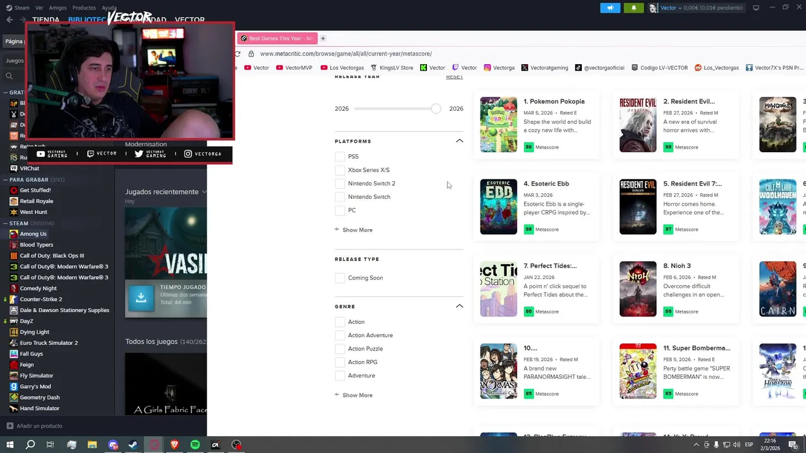This screenshot has width=806, height=453.
Task: Open the Vectorga Instagram bookmark
Action: pos(499,67)
